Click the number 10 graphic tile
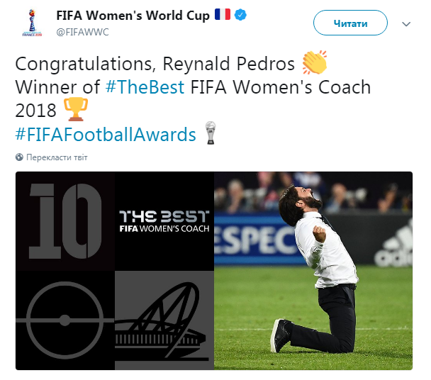431x380 pixels. pyautogui.click(x=65, y=220)
